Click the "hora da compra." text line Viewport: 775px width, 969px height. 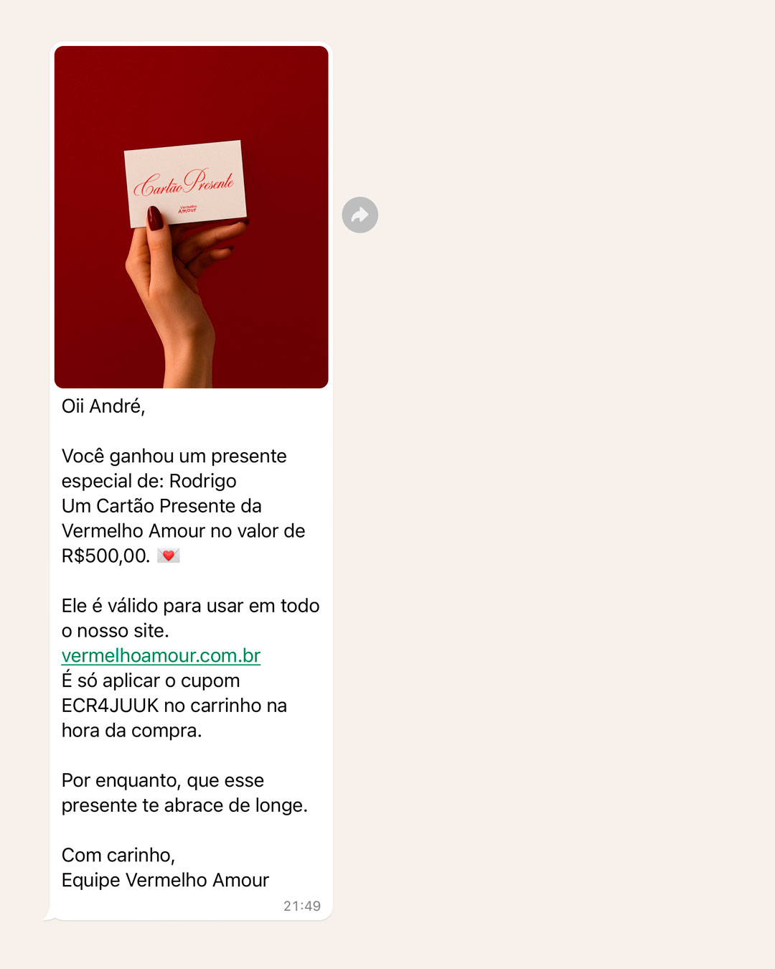point(132,731)
